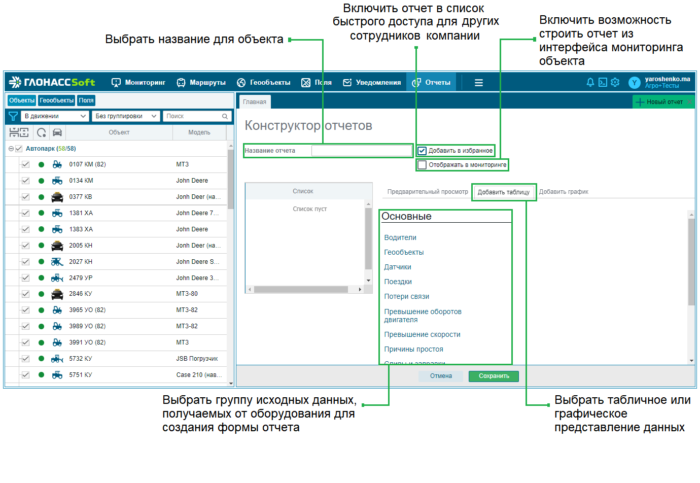Uncheck the checkbox for vehicle 0107 КМ (82)
This screenshot has height=483, width=700.
click(x=25, y=164)
